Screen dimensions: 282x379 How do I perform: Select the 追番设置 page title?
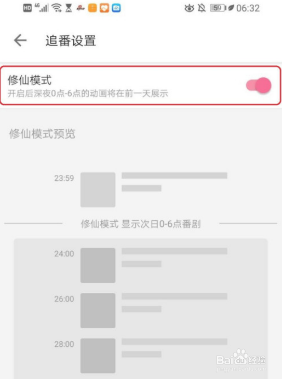point(71,40)
